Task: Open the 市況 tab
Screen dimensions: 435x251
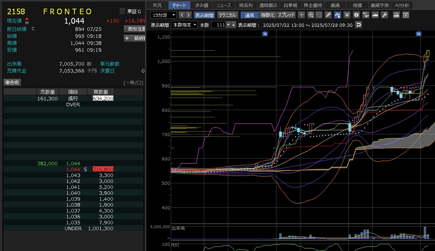Action: tap(157, 5)
